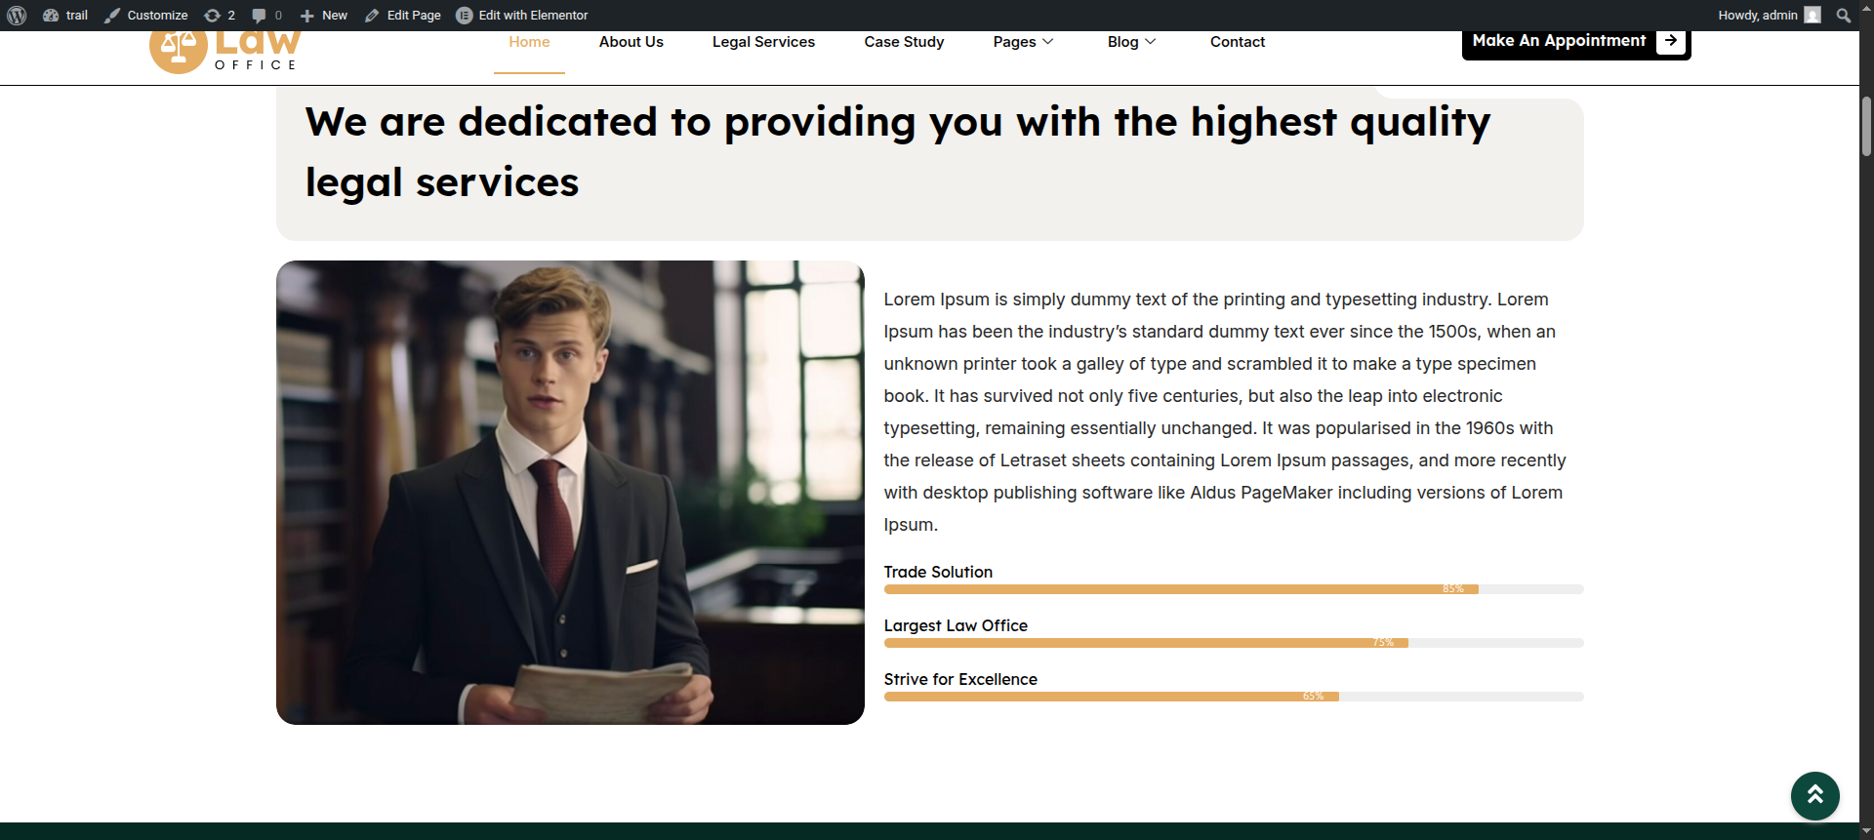Click the WordPress logo icon

[17, 16]
